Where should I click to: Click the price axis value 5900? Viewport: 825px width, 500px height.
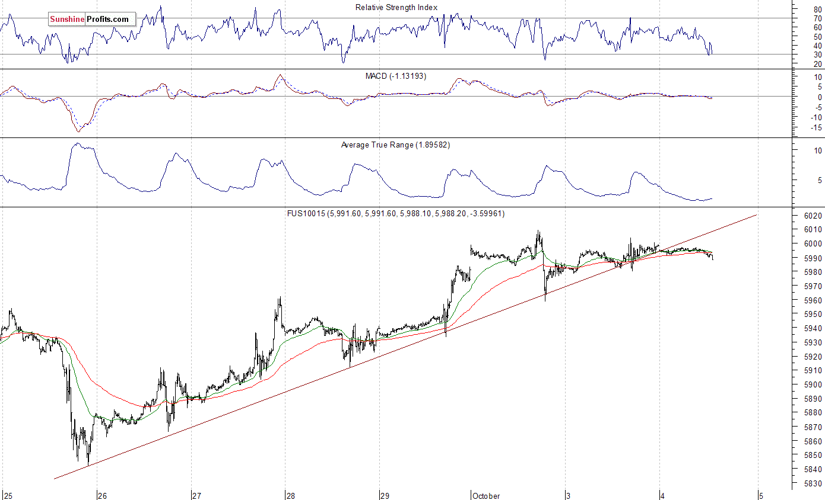tap(814, 385)
